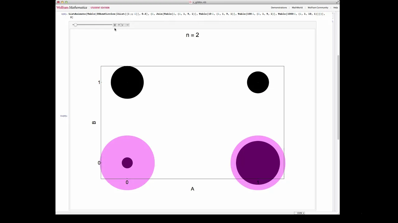Viewport: 398px width, 223px height.
Task: Select the Out[26] cell label
Action: tap(63, 116)
